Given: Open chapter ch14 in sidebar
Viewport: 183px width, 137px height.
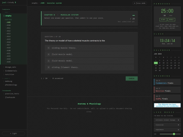Looking at the screenshot, I should point(8,36).
